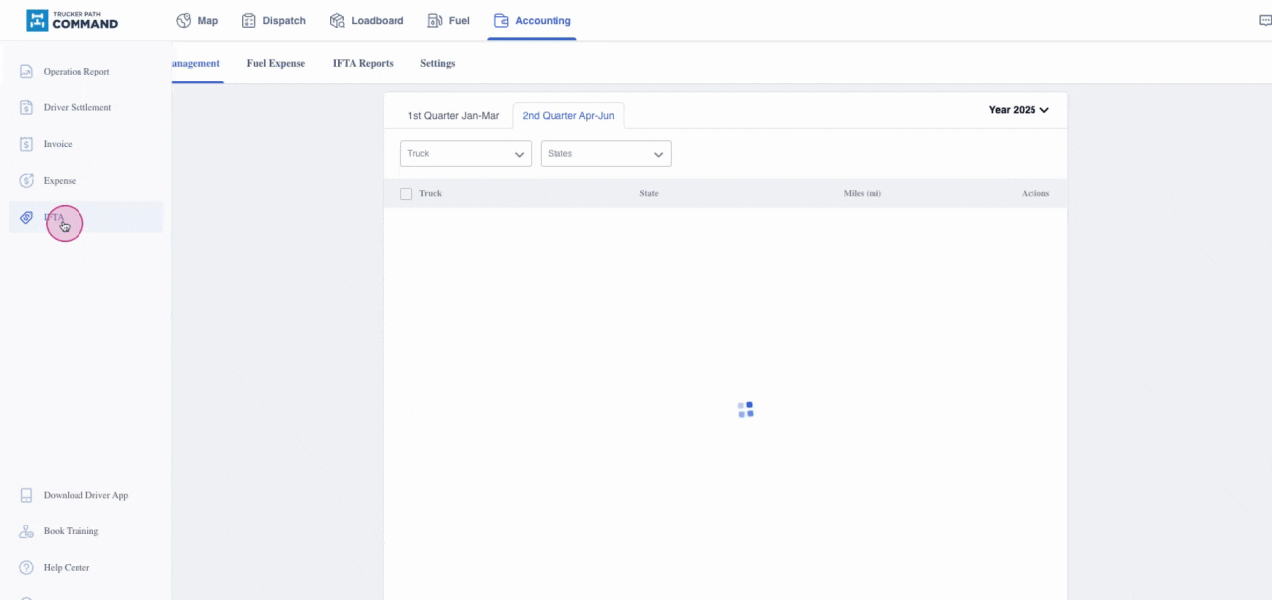The width and height of the screenshot is (1272, 600).
Task: Click the Operation Report sidebar icon
Action: point(27,72)
